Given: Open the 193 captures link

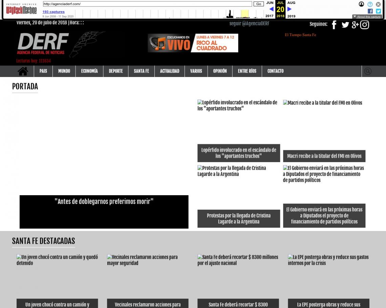Looking at the screenshot, I should coord(53,11).
